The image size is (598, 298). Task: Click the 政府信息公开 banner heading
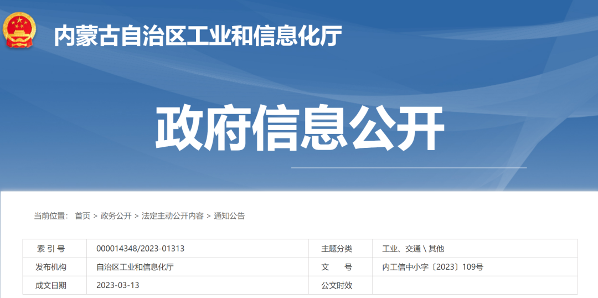[300, 128]
